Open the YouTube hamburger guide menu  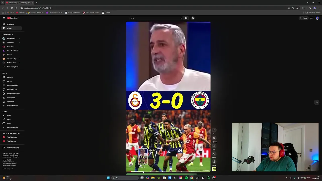coord(4,18)
